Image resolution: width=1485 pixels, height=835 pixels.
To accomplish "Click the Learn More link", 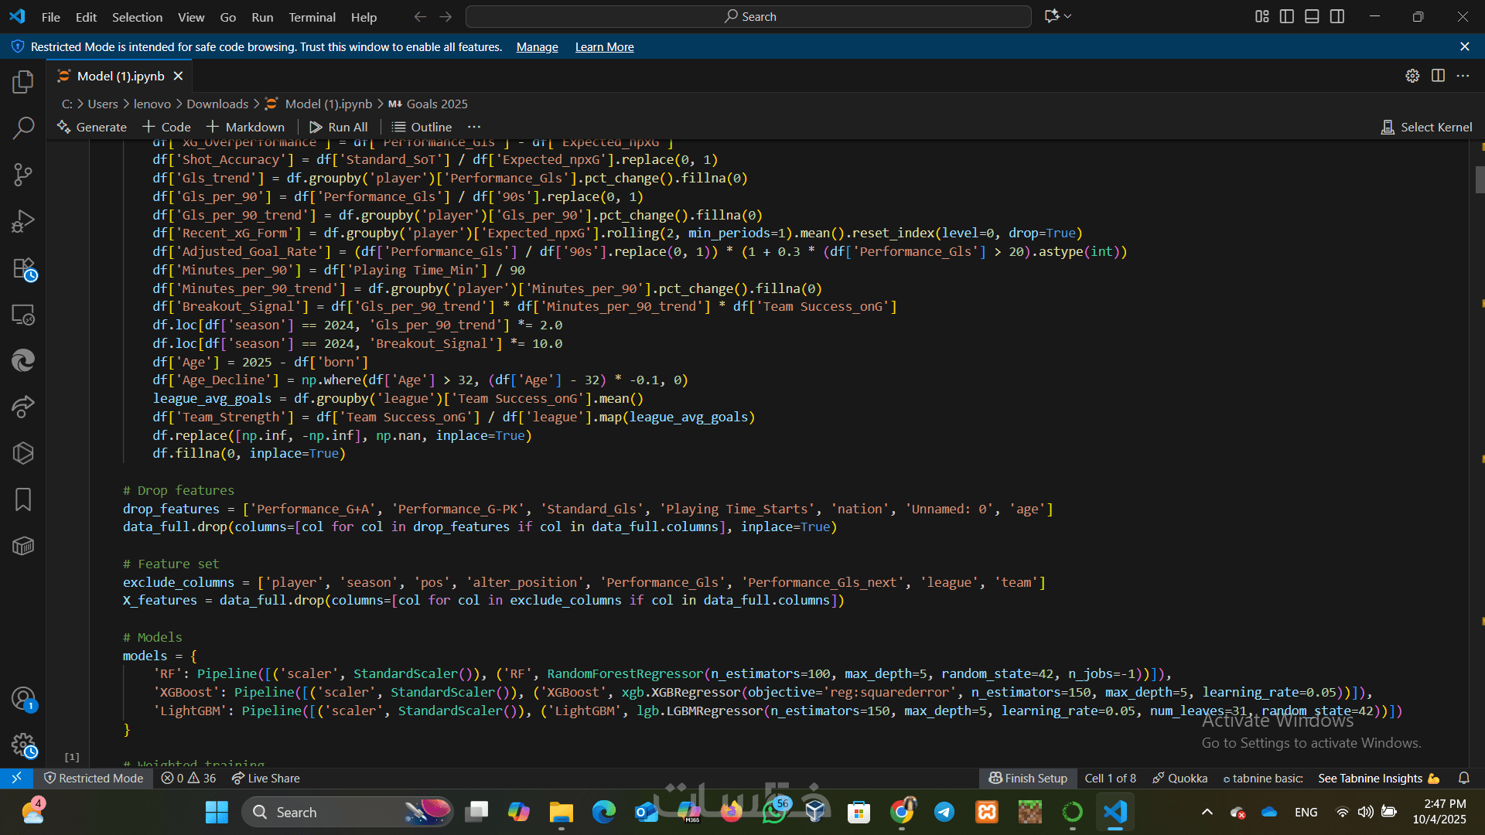I will (604, 47).
